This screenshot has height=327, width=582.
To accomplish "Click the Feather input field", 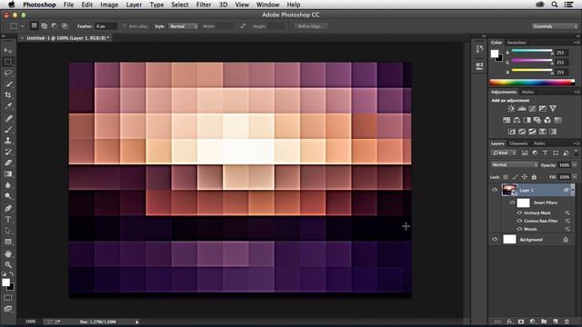I will [105, 26].
